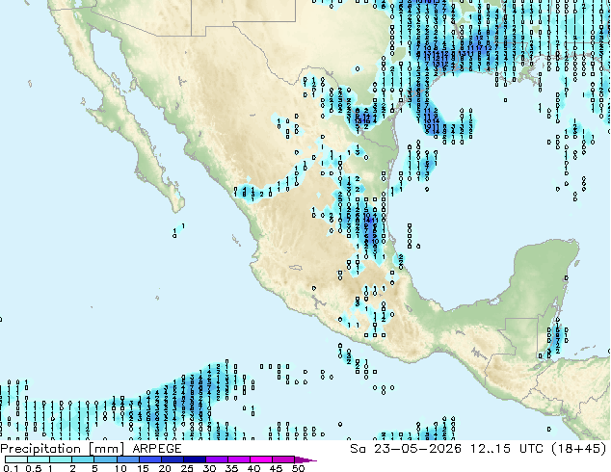Click the 1–2 mm legend color box
Image resolution: width=611 pixels, height=472 pixels.
coord(61,459)
